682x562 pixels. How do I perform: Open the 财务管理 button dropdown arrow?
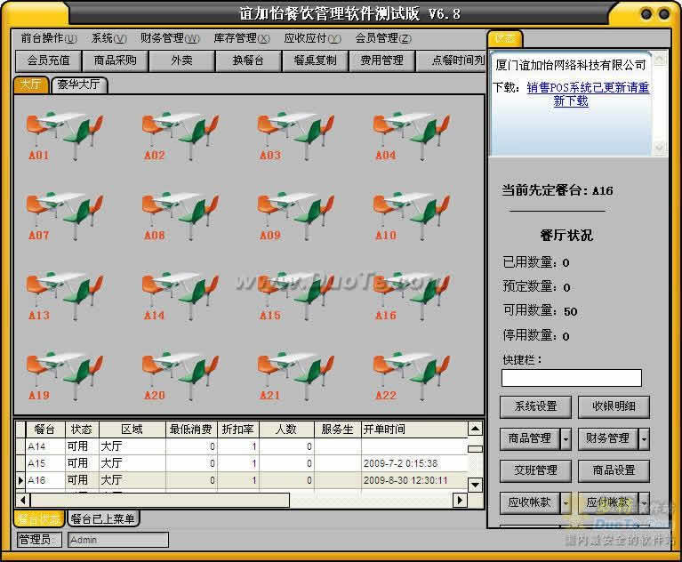[644, 438]
